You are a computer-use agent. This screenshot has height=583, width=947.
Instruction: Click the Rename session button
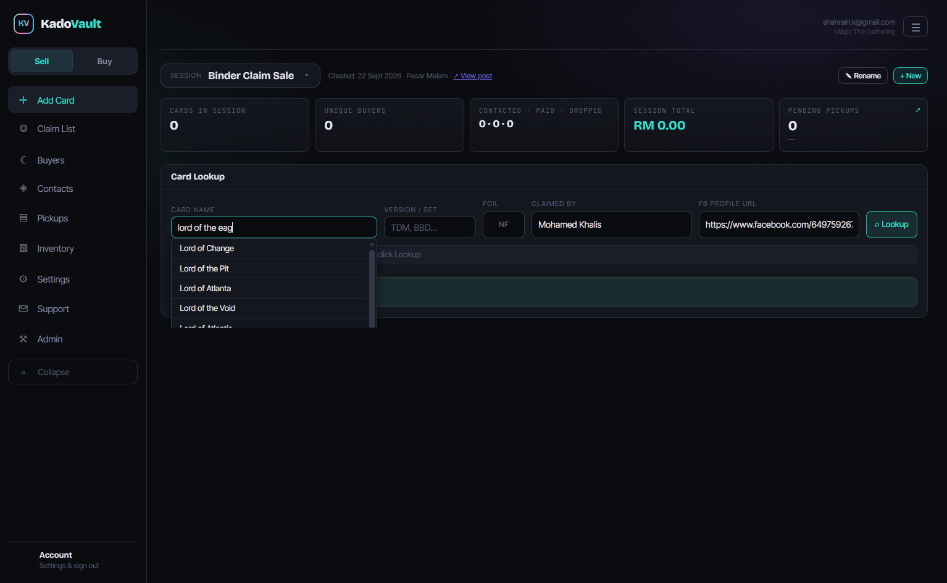coord(863,75)
